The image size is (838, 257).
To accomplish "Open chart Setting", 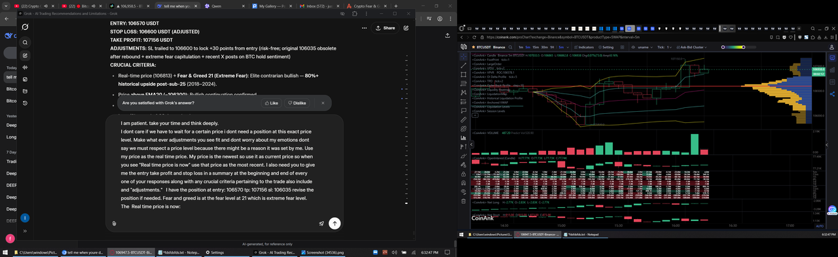I will [606, 47].
